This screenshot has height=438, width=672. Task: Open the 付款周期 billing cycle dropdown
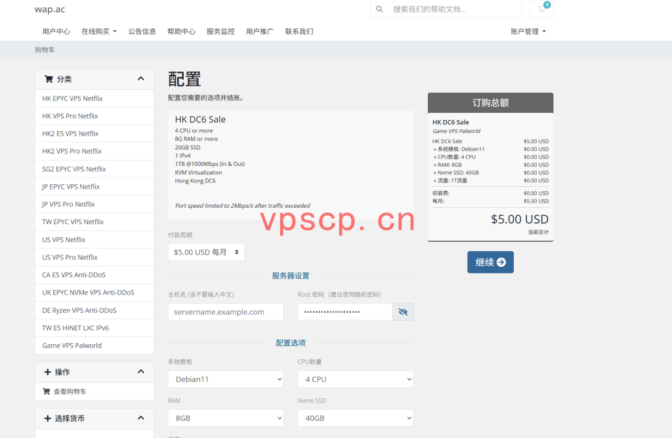(206, 252)
